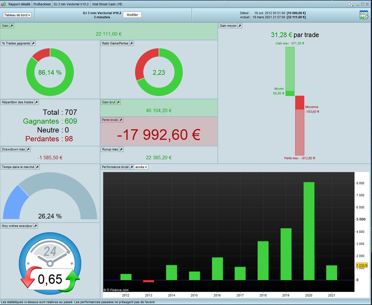The image size is (372, 305).
Task: Click the Gagnantes : 609 text
Action: tap(50, 121)
